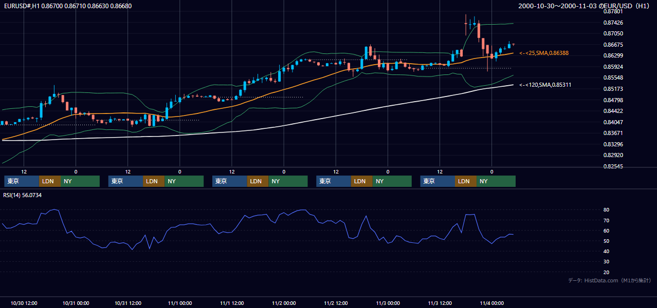Click price axis label 0.82545

click(613, 166)
